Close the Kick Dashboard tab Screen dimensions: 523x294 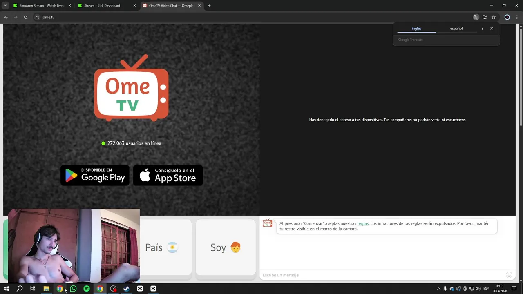(134, 6)
